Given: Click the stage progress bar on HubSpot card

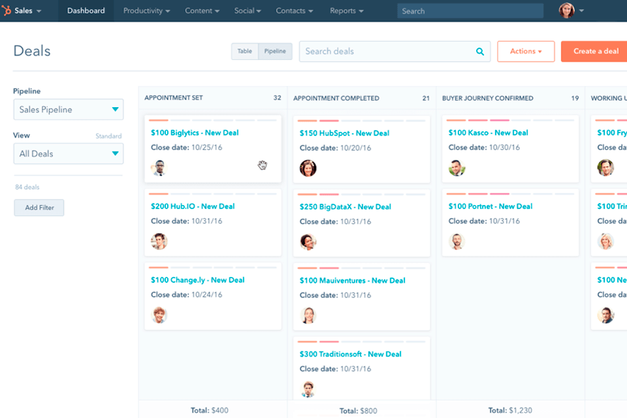Looking at the screenshot, I should [361, 120].
